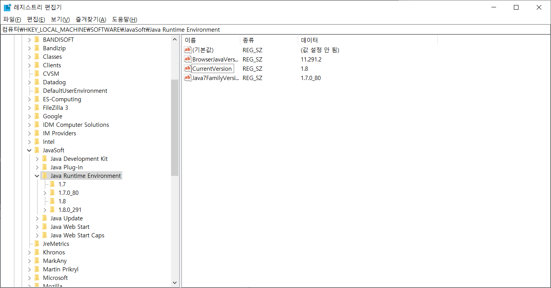Expand the 1.7.0_80 subkey
Image resolution: width=551 pixels, height=288 pixels.
(45, 193)
